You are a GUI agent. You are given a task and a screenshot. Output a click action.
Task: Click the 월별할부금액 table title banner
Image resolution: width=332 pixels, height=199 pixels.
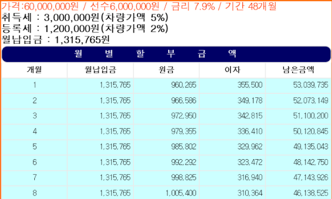[x=166, y=54]
